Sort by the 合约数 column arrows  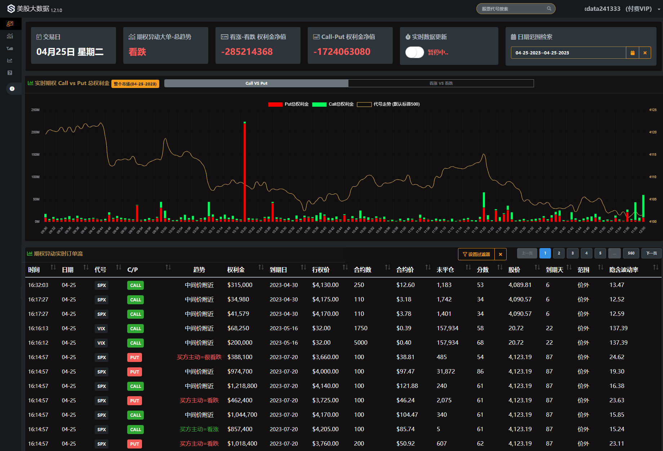(x=388, y=267)
